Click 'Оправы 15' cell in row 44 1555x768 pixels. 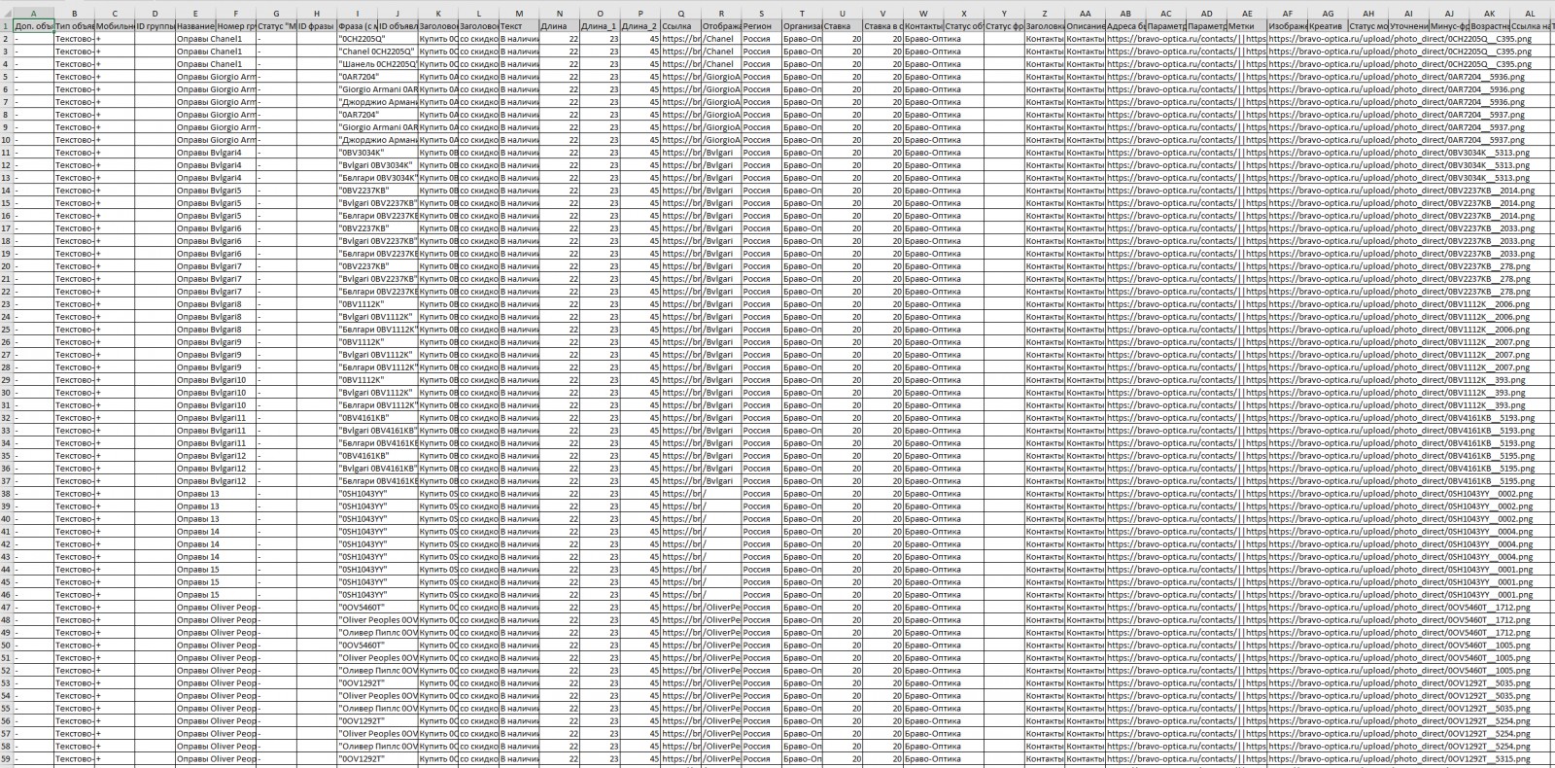195,570
